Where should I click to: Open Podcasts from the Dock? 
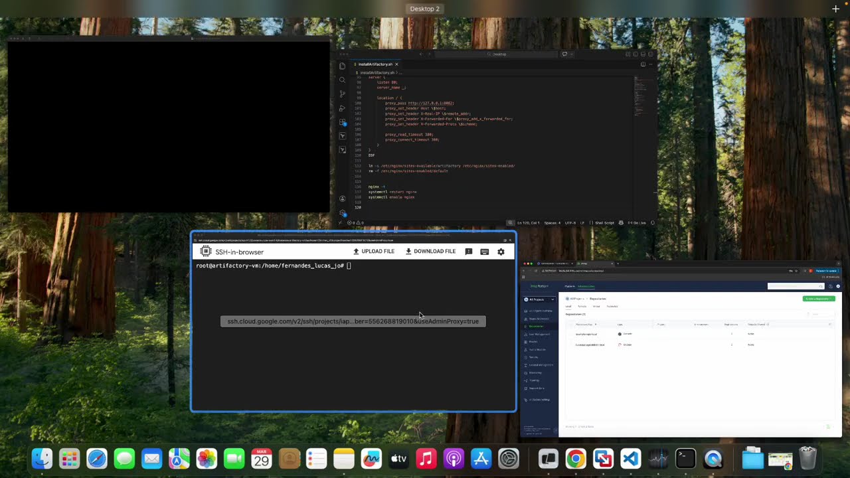(x=454, y=459)
